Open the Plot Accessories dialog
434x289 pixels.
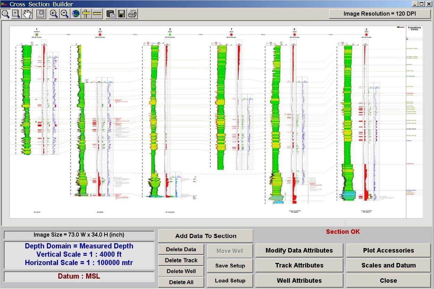point(388,250)
